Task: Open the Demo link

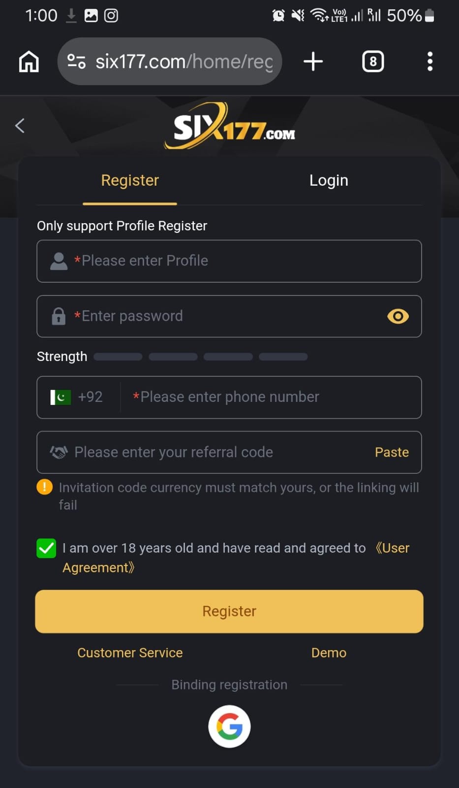Action: click(329, 653)
